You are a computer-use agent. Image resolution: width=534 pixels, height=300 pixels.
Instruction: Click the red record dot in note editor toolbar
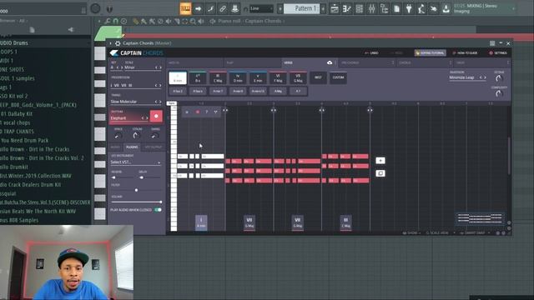pyautogui.click(x=197, y=112)
